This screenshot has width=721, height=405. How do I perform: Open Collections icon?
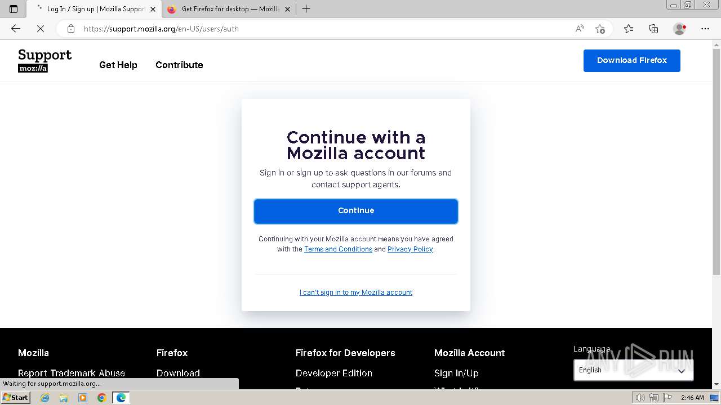pos(653,29)
